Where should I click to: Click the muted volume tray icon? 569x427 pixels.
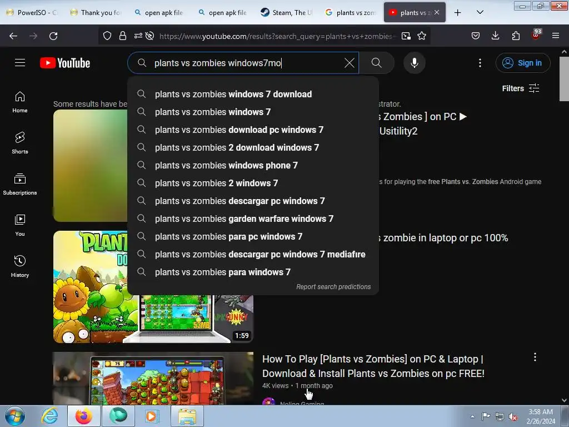point(513,416)
